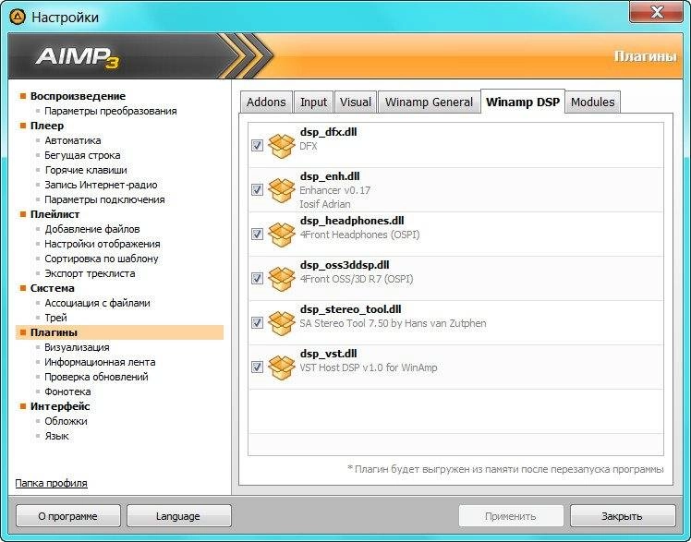The image size is (691, 542).
Task: Uncheck the dsp_enh.dll plugin checkbox
Action: point(257,190)
